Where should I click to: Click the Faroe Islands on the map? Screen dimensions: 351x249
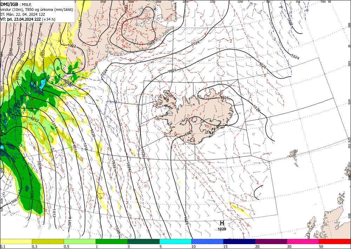[294, 158]
